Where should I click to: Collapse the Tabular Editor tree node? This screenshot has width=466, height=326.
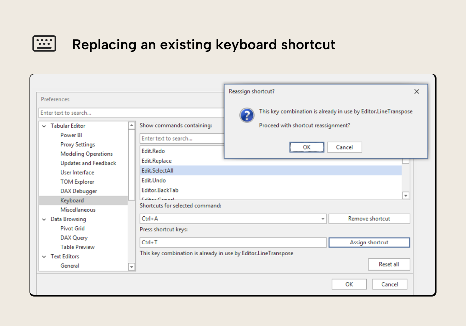tap(44, 126)
